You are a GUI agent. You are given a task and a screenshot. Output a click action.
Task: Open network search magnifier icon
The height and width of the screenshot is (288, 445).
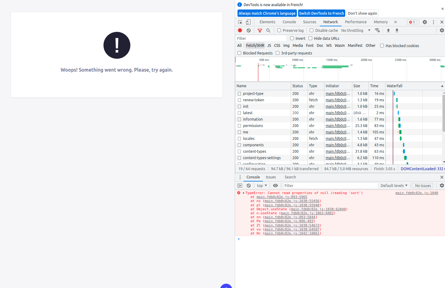click(x=268, y=30)
